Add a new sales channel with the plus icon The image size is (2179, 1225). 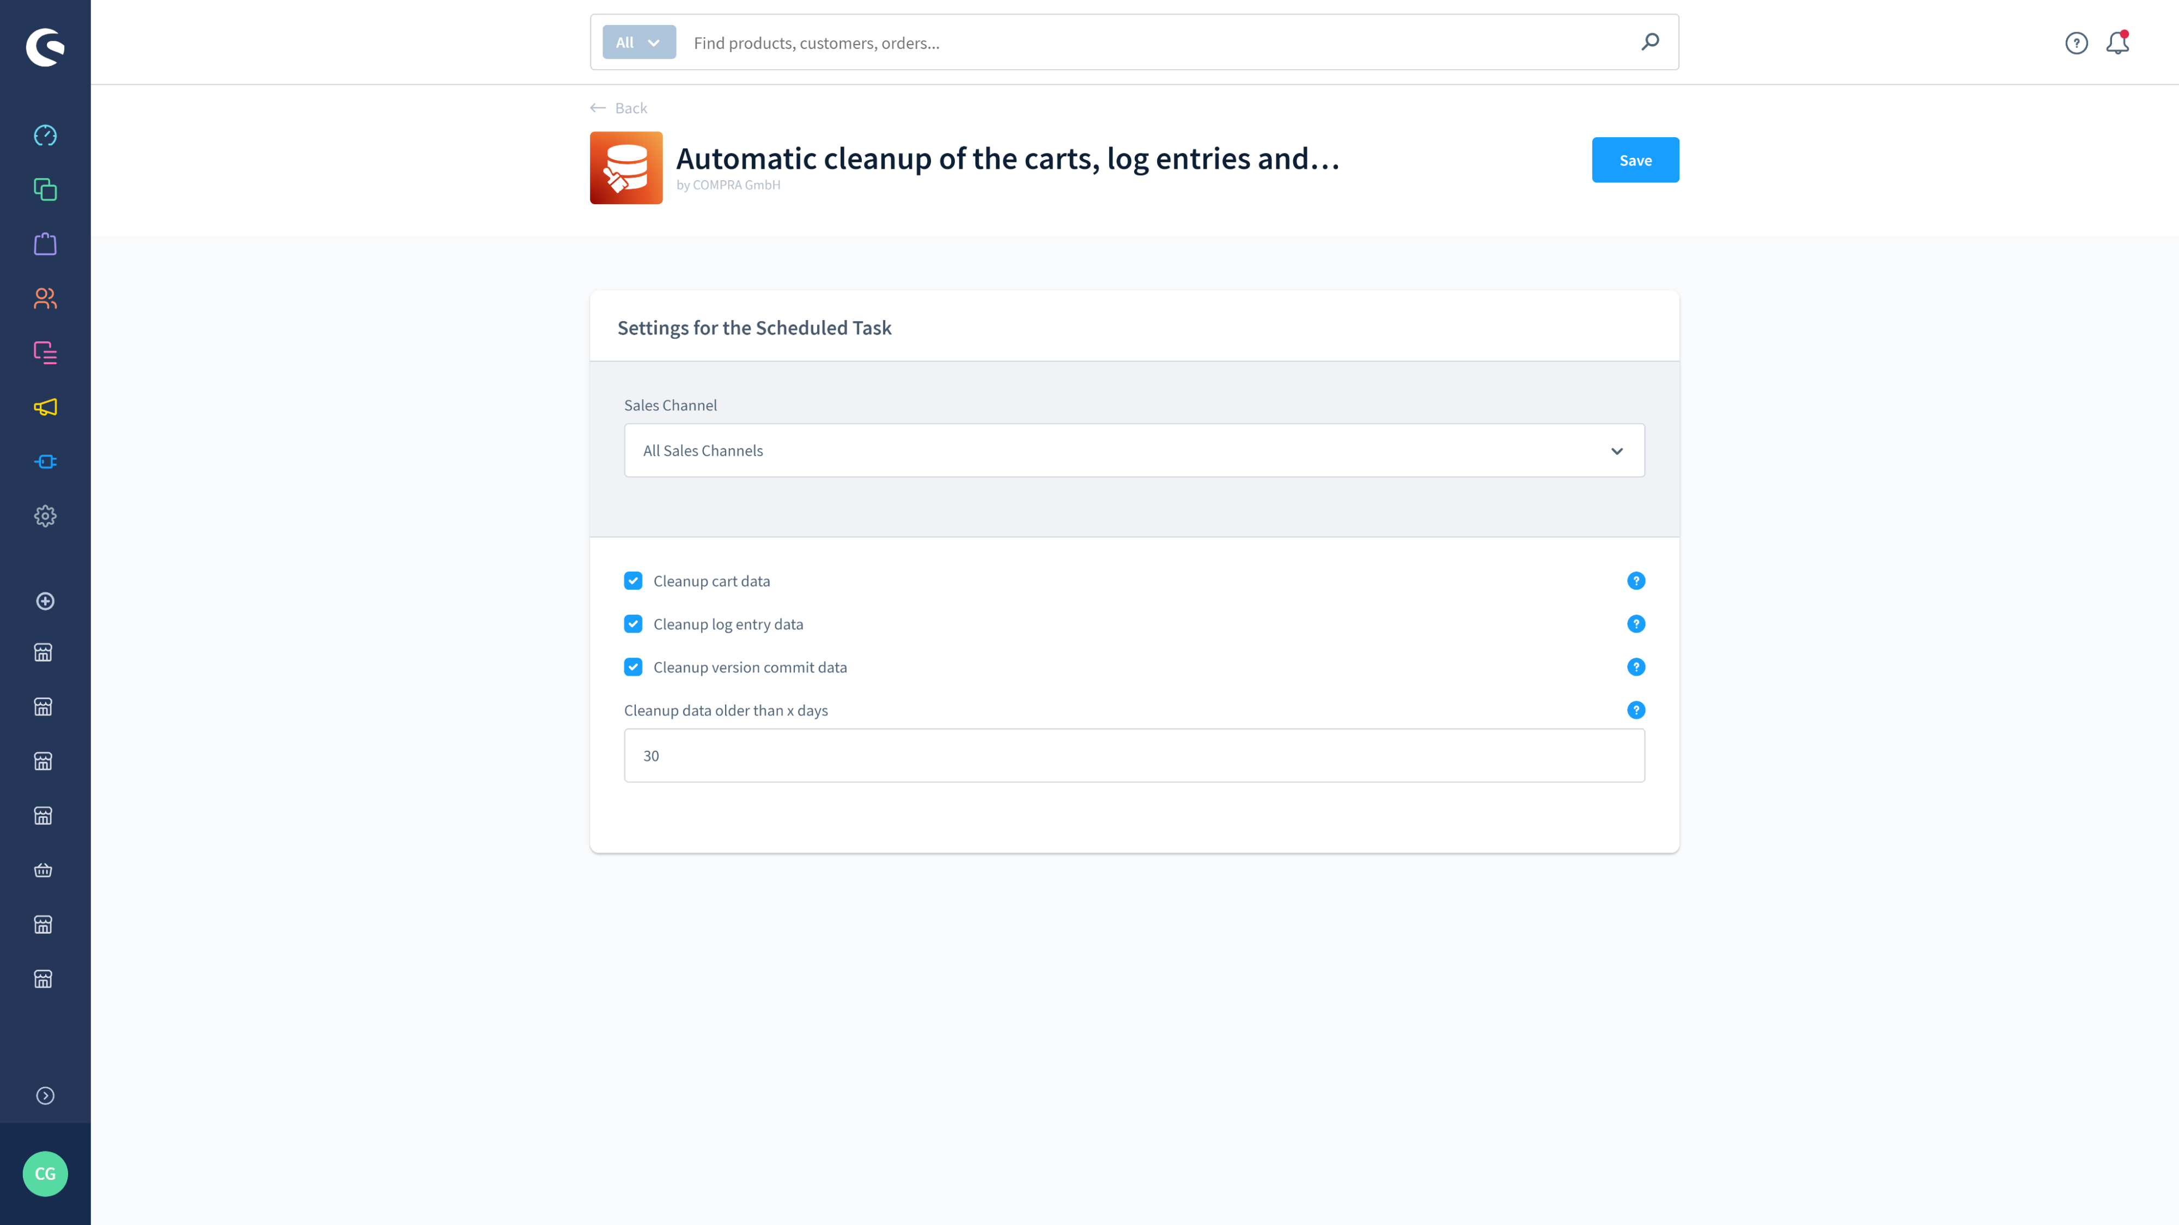[45, 601]
